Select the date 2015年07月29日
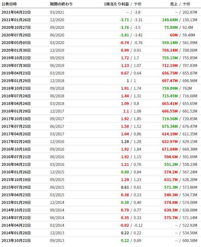 (16, 187)
